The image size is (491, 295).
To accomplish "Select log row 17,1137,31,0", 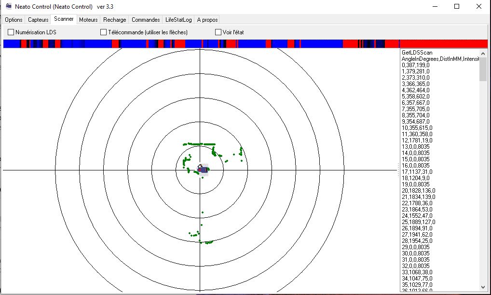I will click(x=417, y=172).
